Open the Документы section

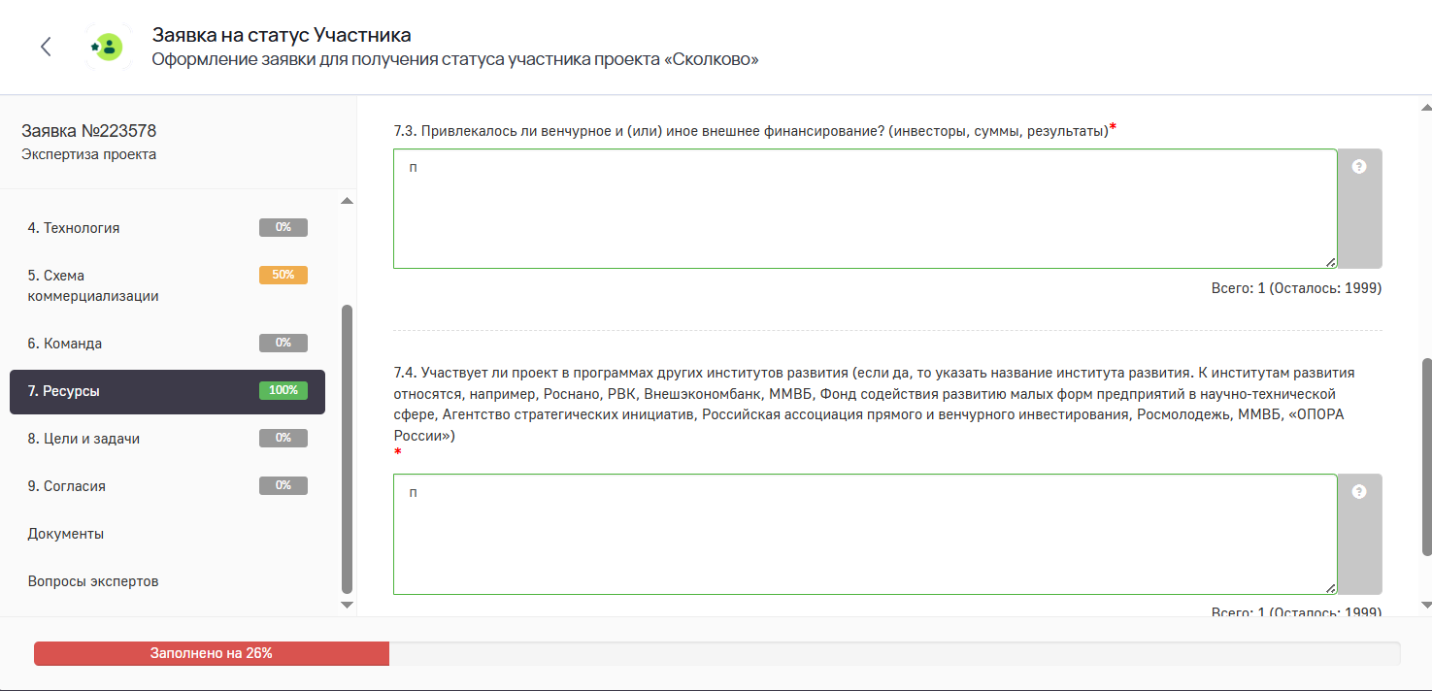tap(66, 534)
